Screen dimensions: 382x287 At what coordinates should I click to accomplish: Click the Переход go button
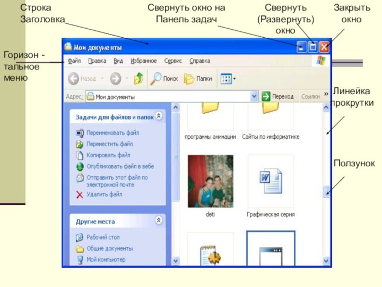(x=277, y=97)
